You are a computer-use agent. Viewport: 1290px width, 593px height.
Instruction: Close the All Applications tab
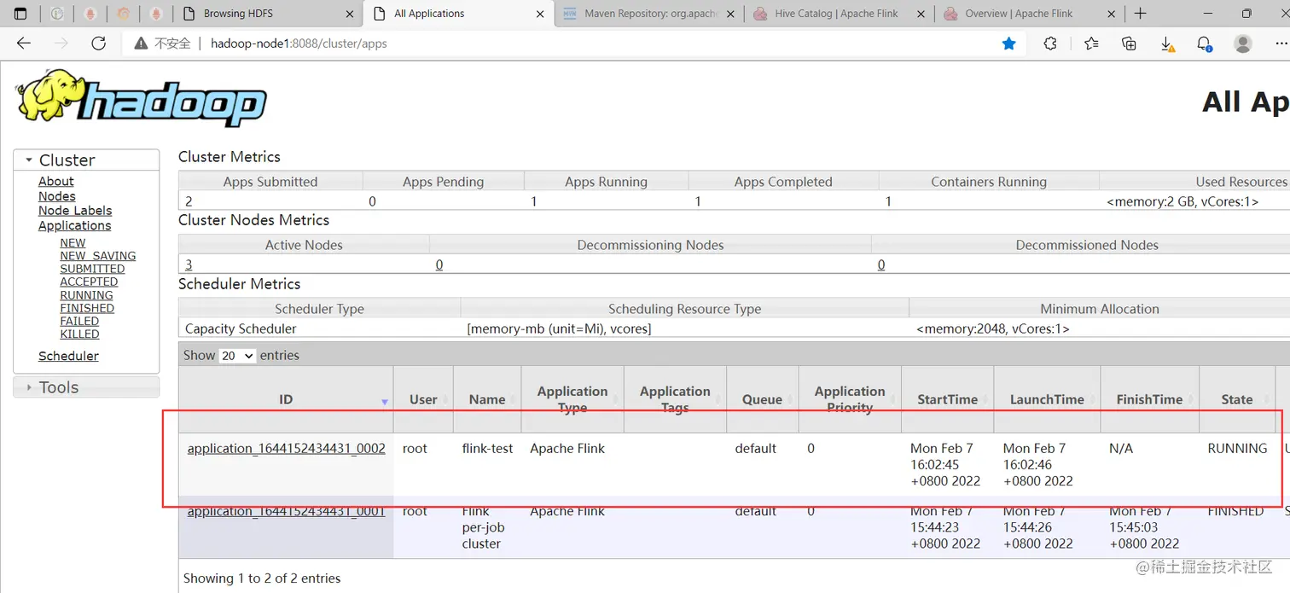(x=540, y=14)
